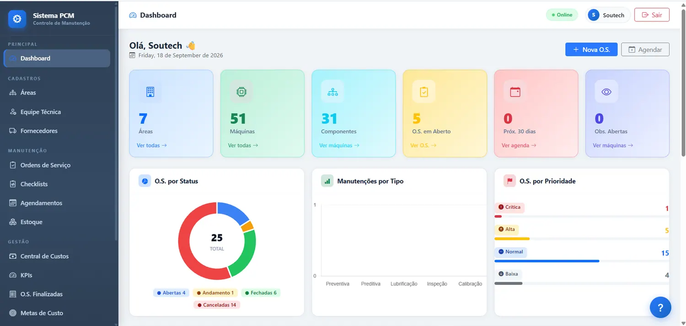Click the Sair logout button
Screen dimensions: 686x326
tap(652, 15)
